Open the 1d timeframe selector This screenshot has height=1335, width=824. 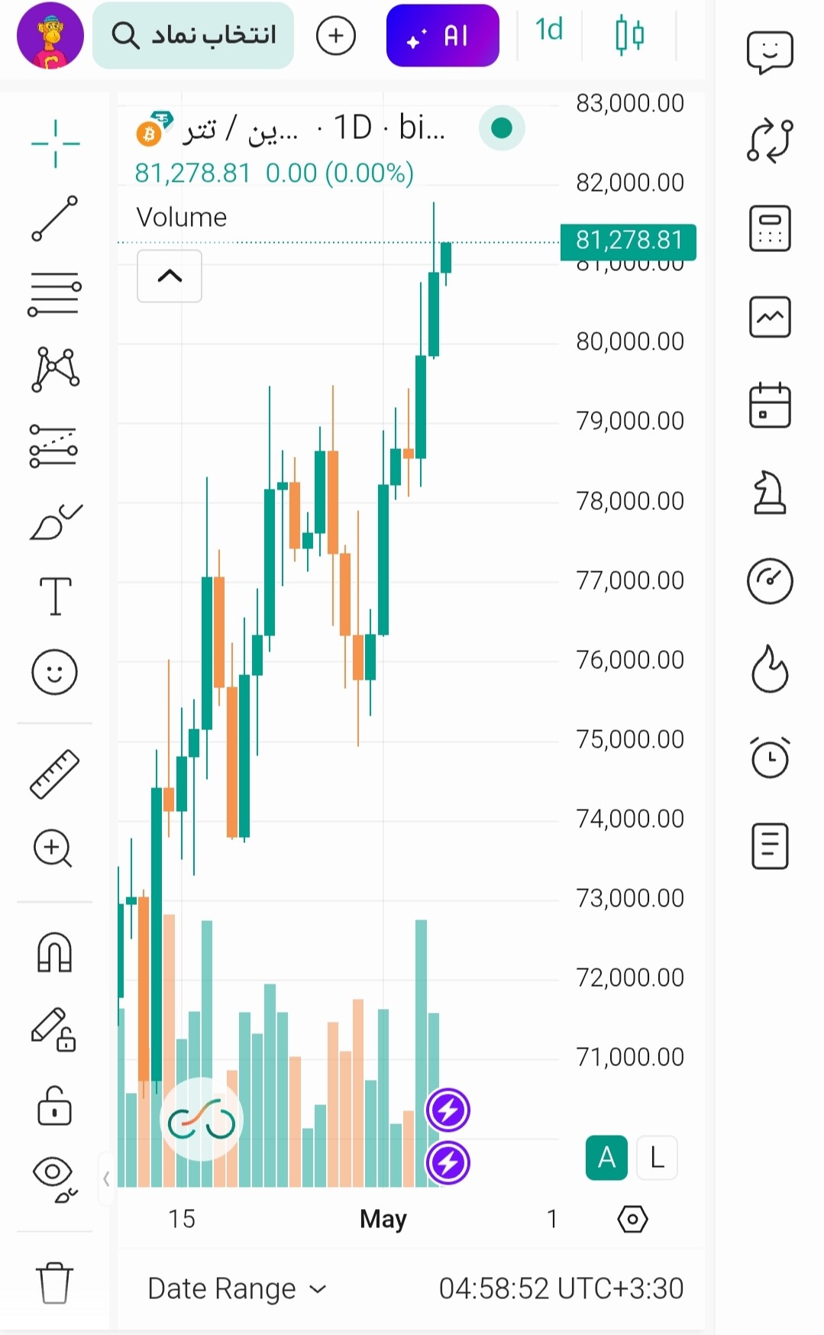pos(549,30)
